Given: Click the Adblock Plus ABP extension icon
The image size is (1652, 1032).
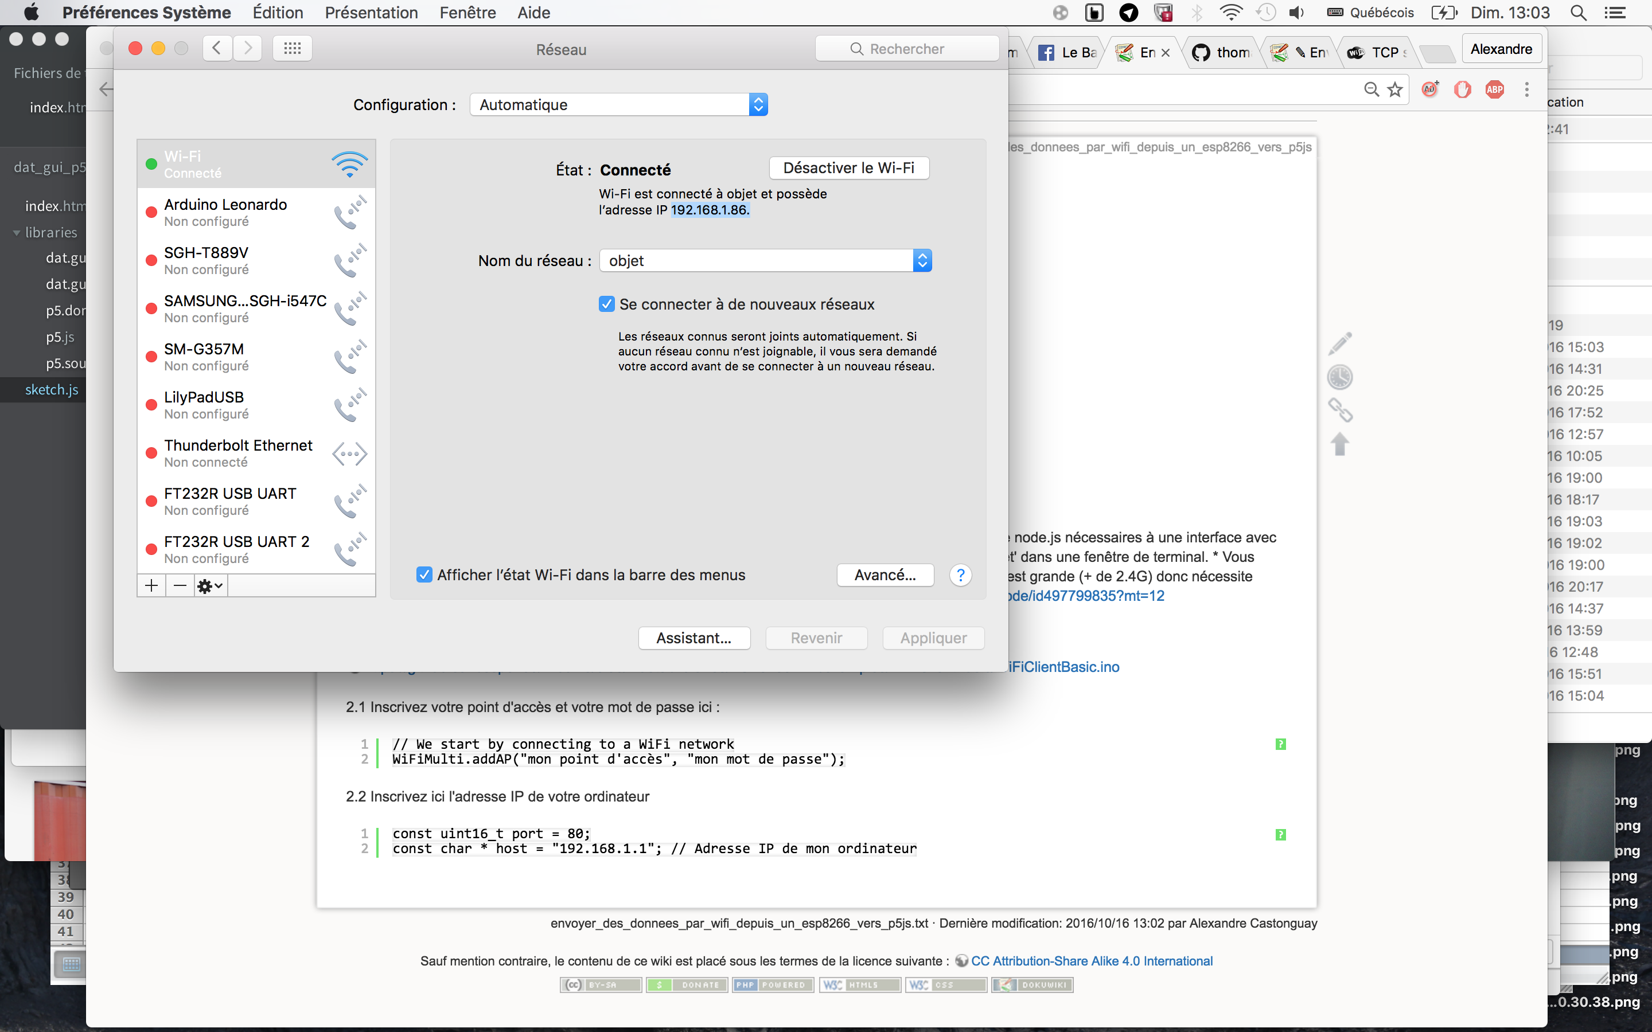Looking at the screenshot, I should pos(1494,89).
